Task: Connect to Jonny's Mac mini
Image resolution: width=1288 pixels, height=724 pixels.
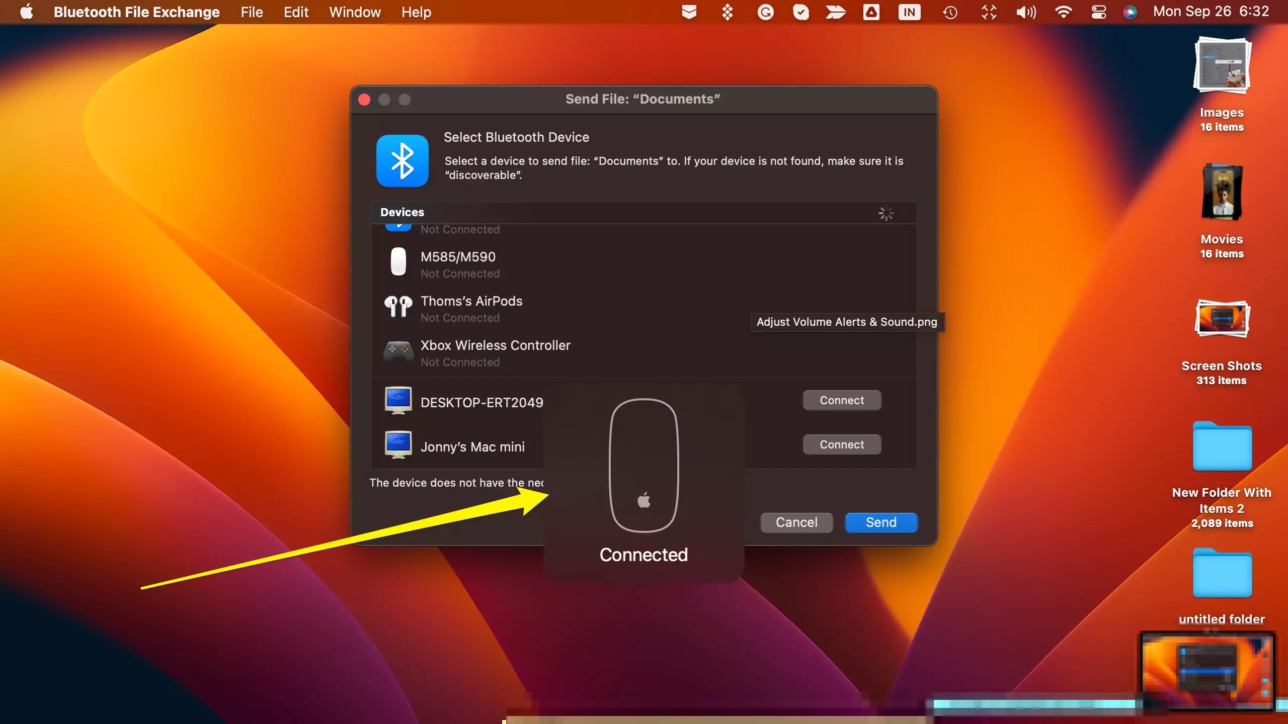Action: pos(841,444)
